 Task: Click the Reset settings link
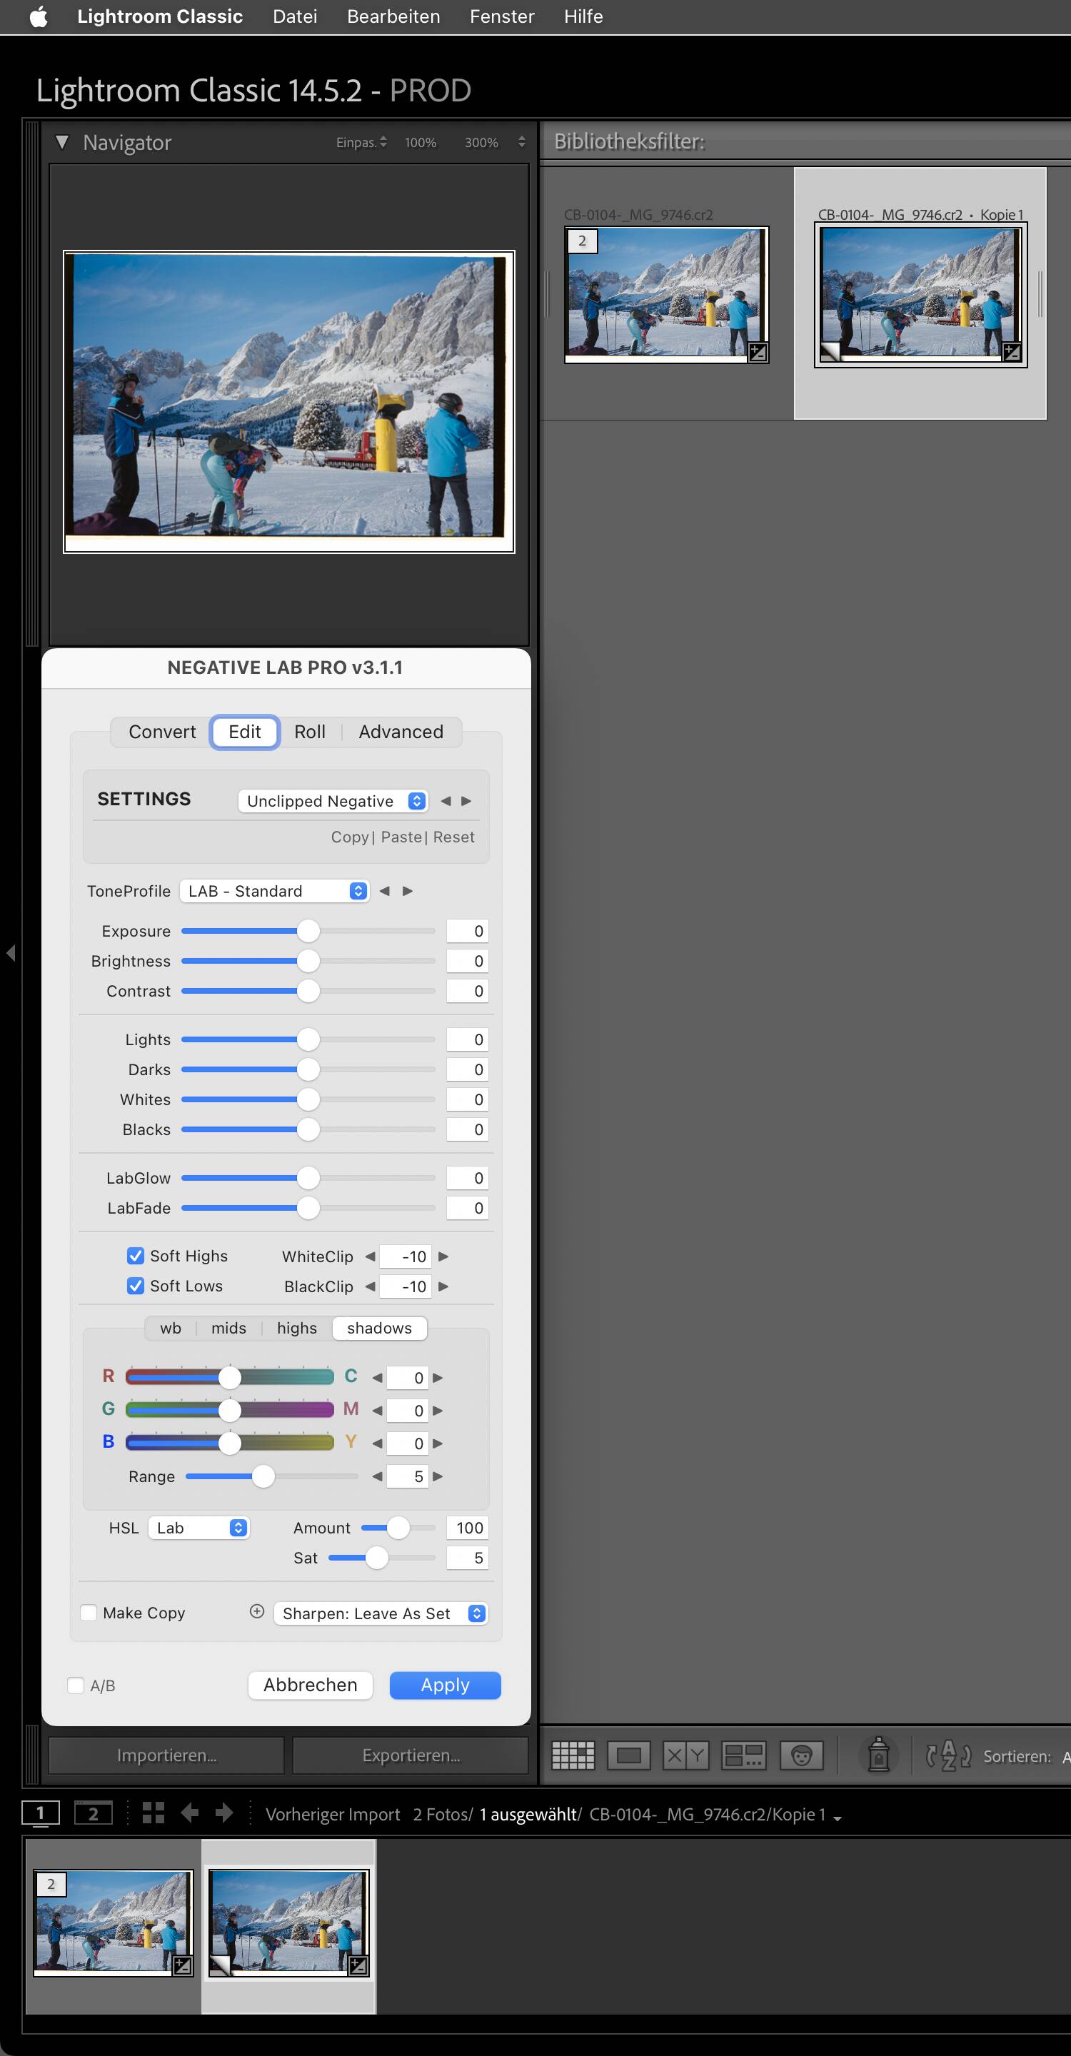[x=453, y=837]
